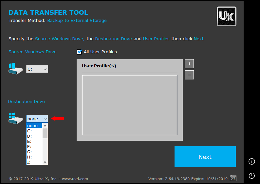
Task: Click the User Profile(s) heading
Action: (99, 66)
